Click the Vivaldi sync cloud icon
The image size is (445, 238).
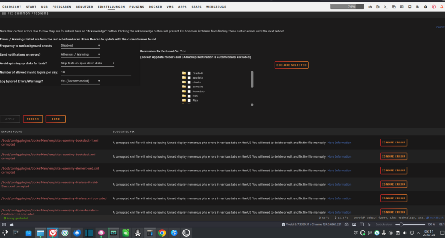(x=12, y=224)
